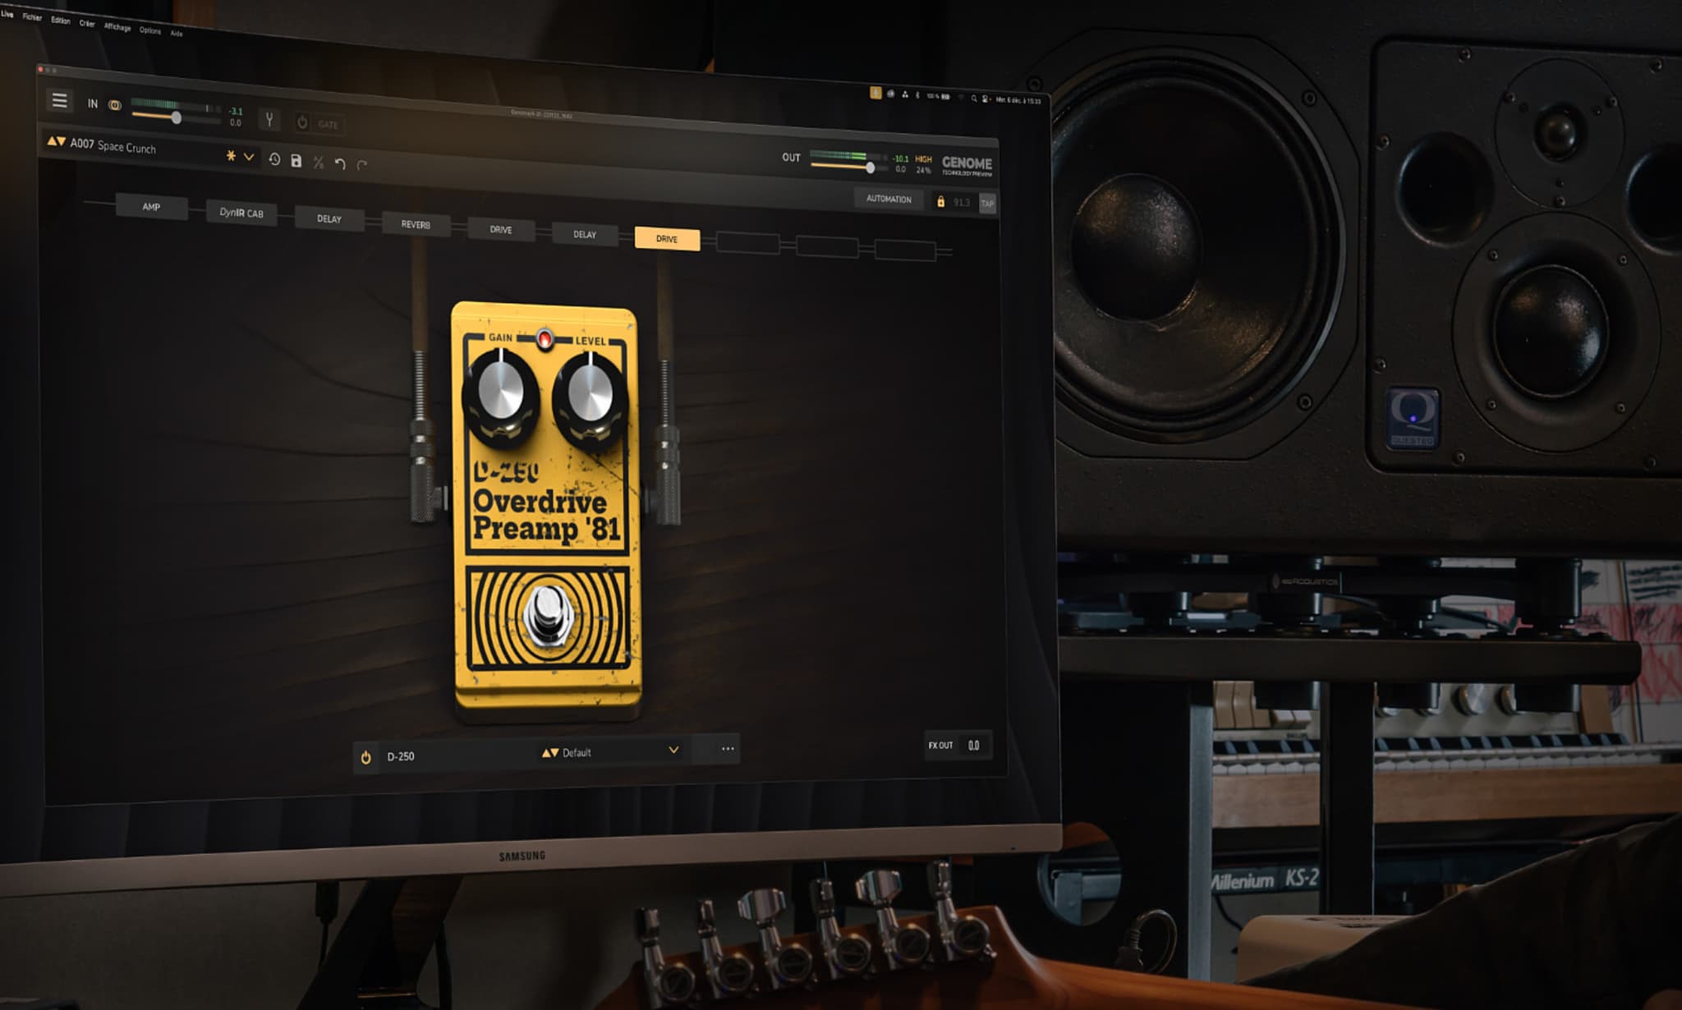Image resolution: width=1682 pixels, height=1010 pixels.
Task: Select next pedal preset down arrow beside Default
Action: (554, 752)
